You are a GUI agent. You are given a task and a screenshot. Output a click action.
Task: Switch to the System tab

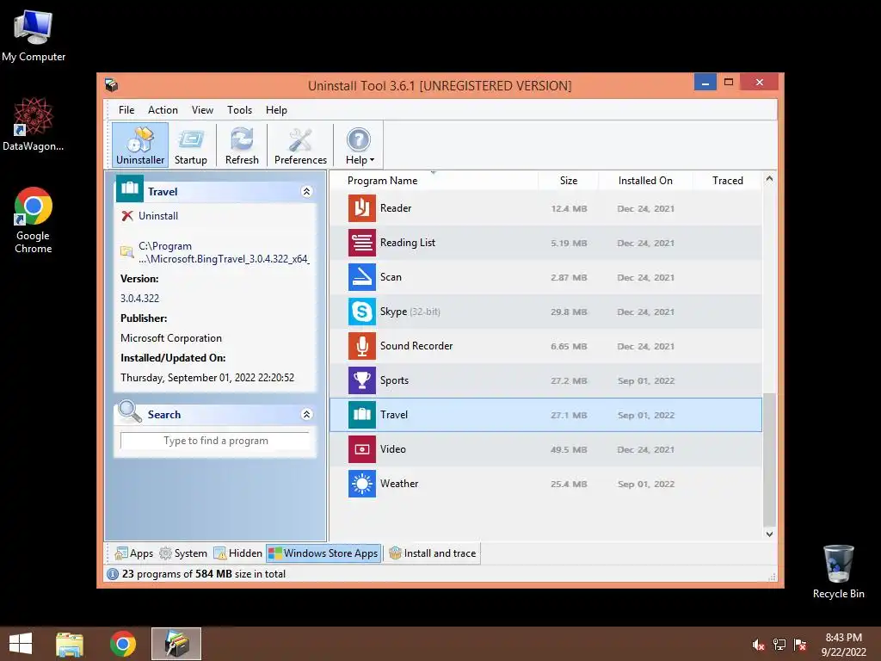pos(183,553)
